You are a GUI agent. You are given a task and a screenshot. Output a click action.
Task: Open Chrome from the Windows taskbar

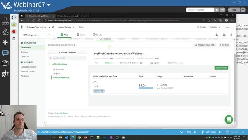click(79, 137)
